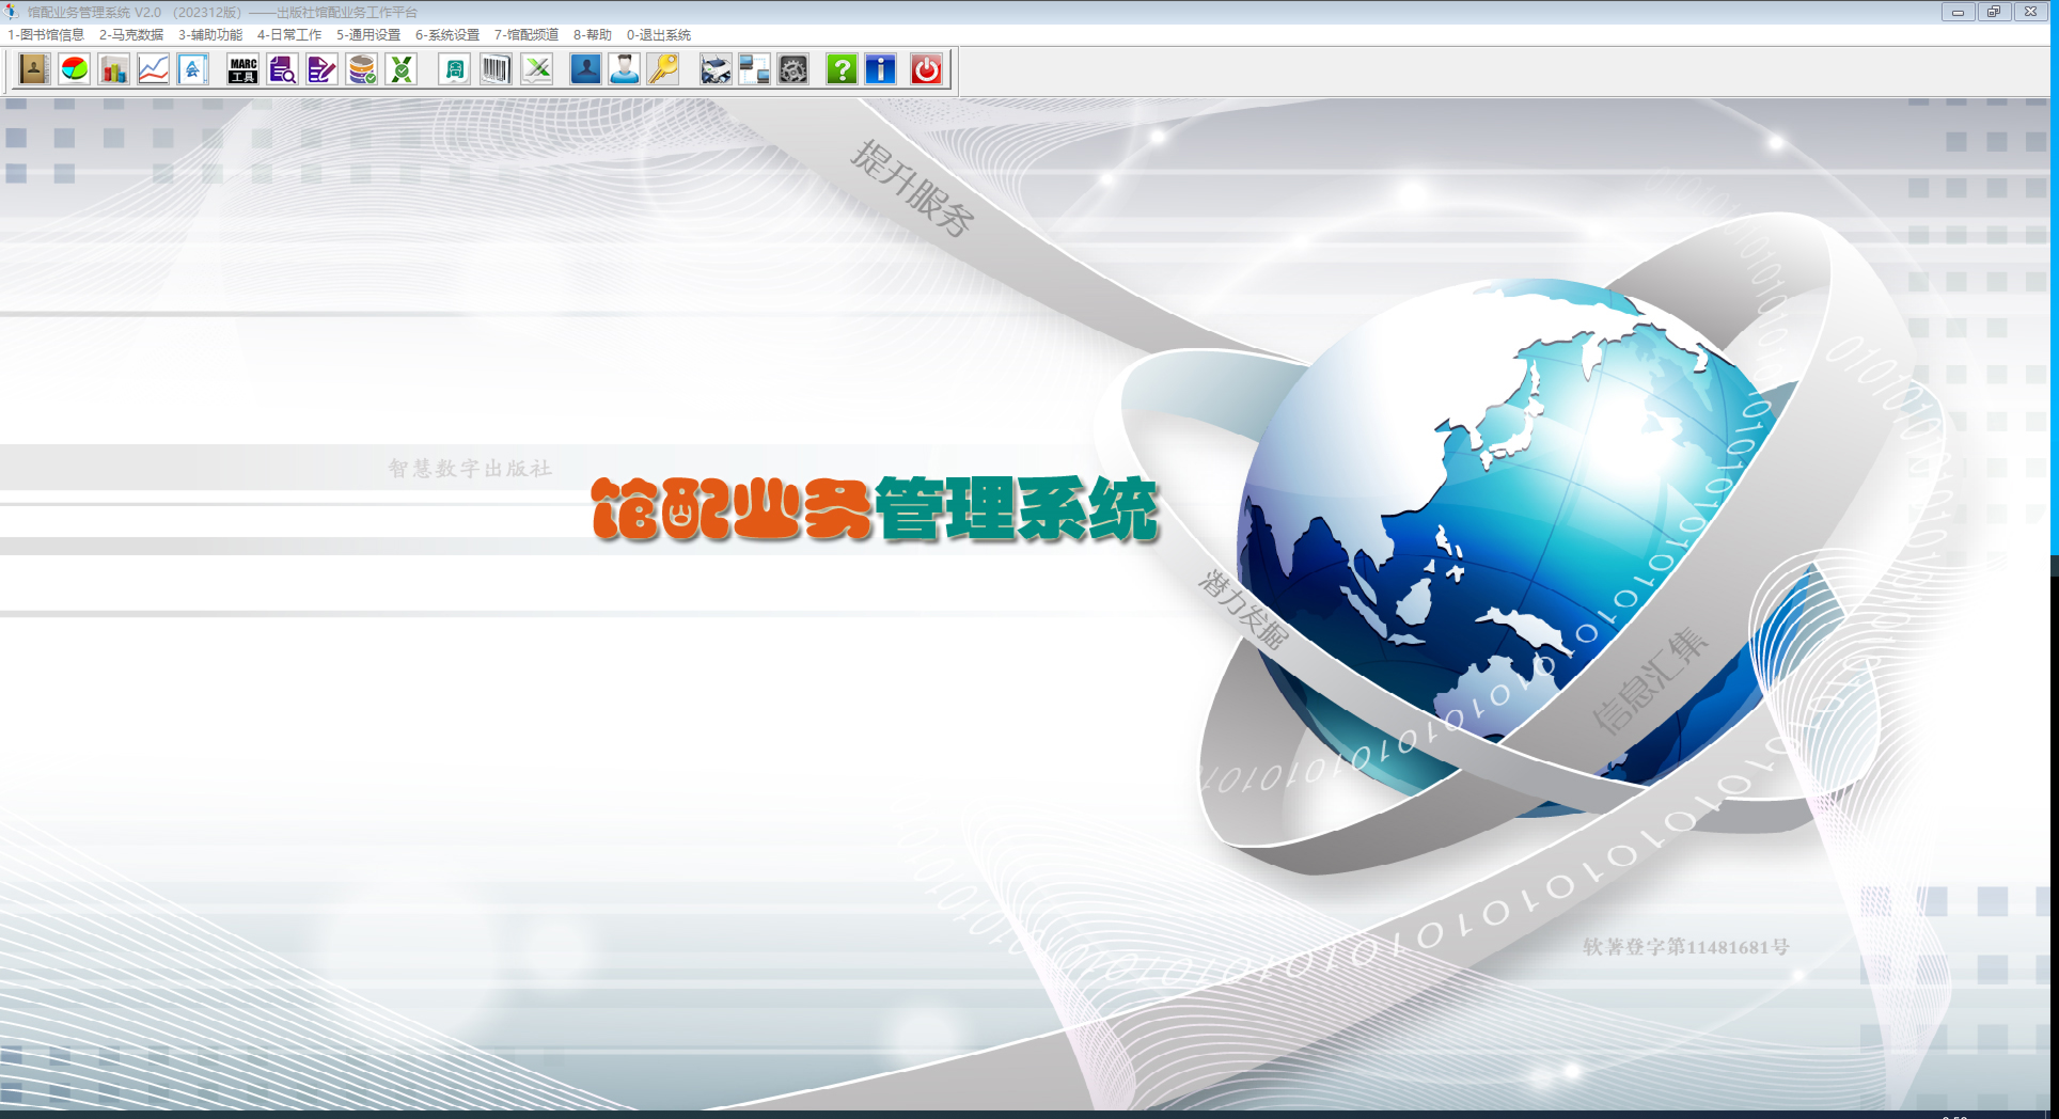Open the 2-马克数据 menu
The width and height of the screenshot is (2059, 1119).
point(131,34)
